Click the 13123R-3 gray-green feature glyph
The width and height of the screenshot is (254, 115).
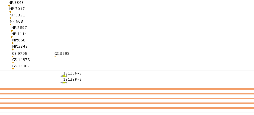(x=64, y=76)
